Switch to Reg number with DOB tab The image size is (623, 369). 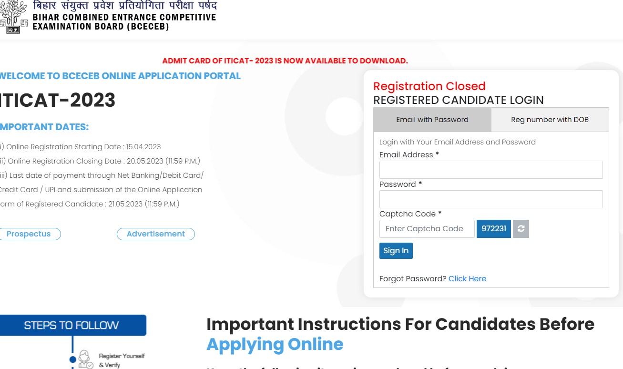coord(550,120)
